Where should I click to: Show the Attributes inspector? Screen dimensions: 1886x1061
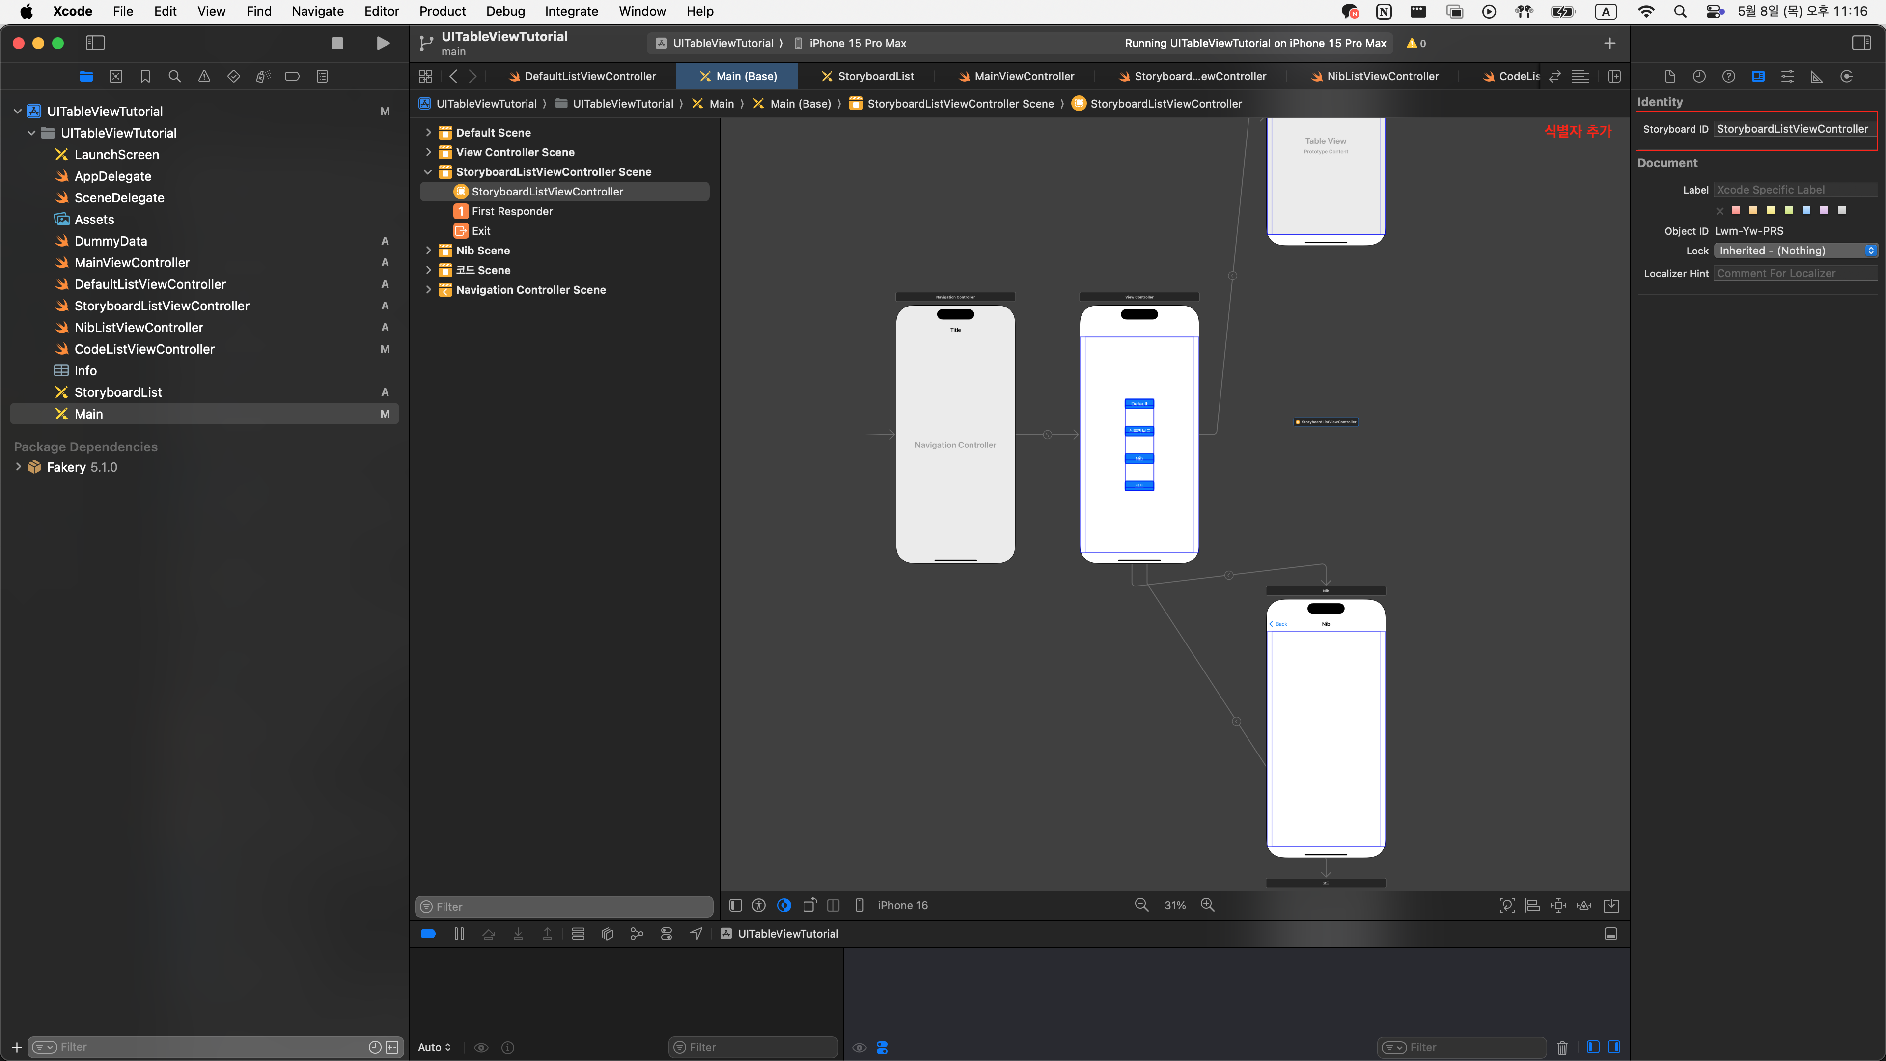(x=1787, y=76)
